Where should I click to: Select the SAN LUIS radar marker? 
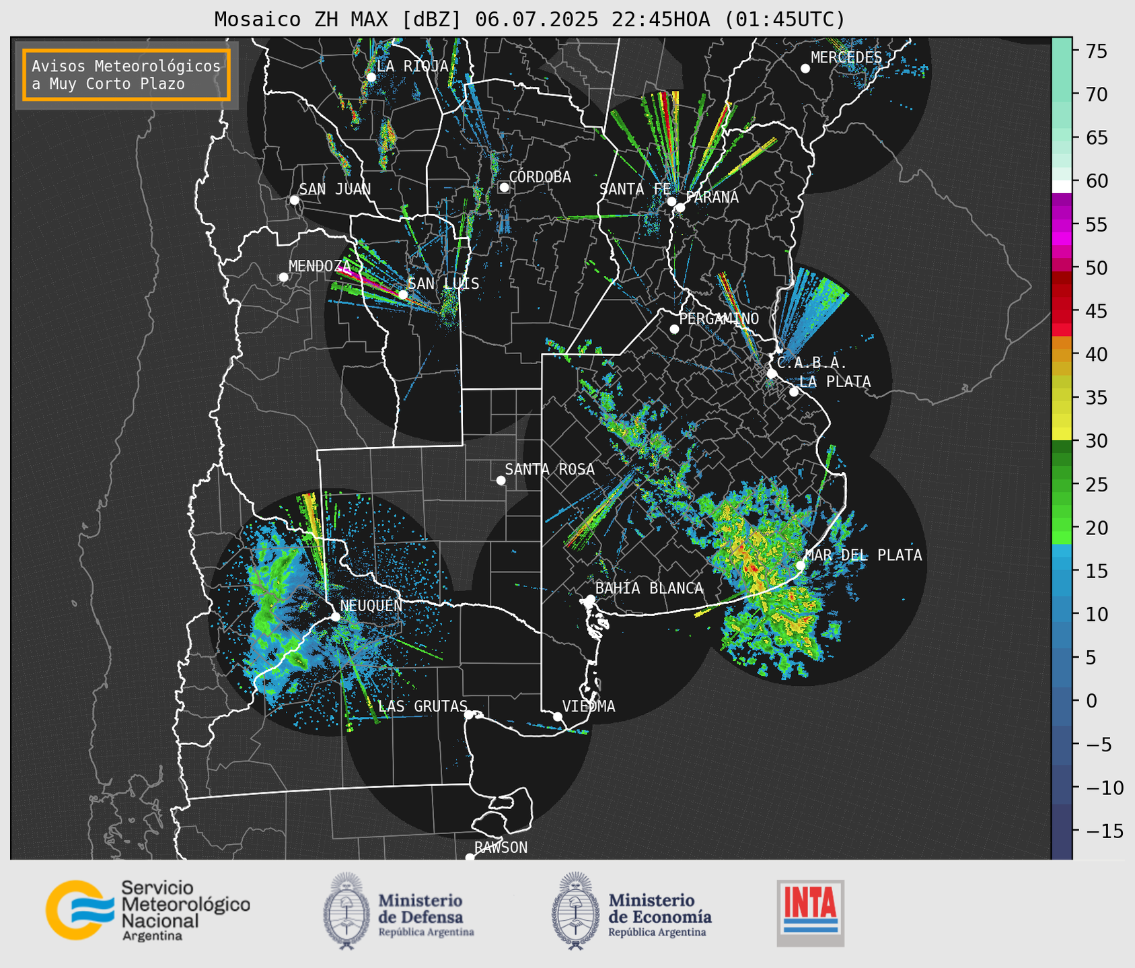pyautogui.click(x=402, y=294)
